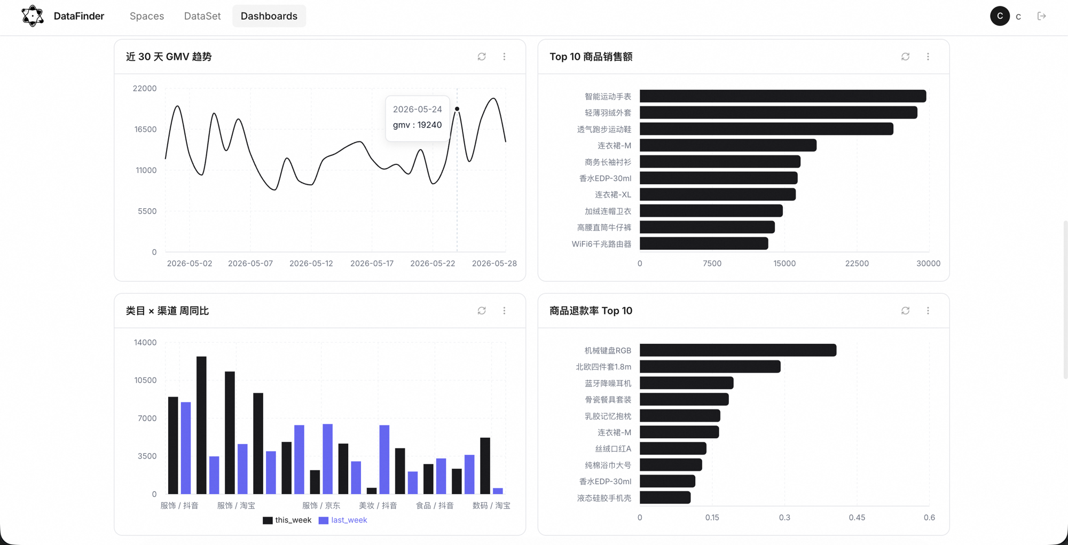Screen dimensions: 1068x545
Task: Click the DataFinder logo icon
Action: click(33, 16)
